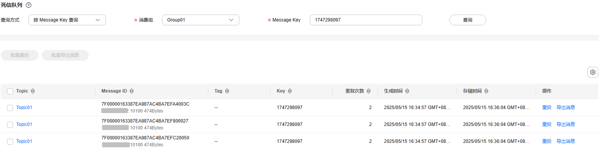Screen dimensions: 599x149
Task: Tick checkbox for first Topic01 row
Action: click(10, 108)
